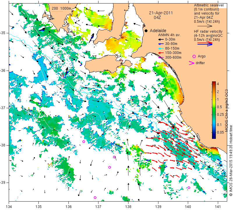
Task: Click the chlorophyll colorbar near value 4
Action: pyautogui.click(x=214, y=84)
